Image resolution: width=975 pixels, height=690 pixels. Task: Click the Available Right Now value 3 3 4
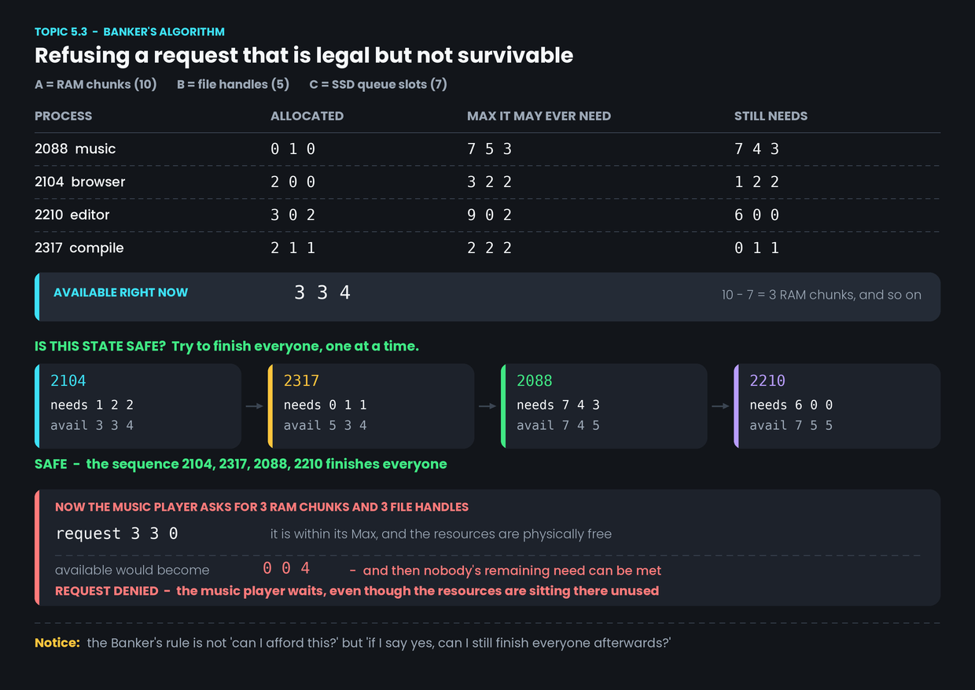coord(322,293)
